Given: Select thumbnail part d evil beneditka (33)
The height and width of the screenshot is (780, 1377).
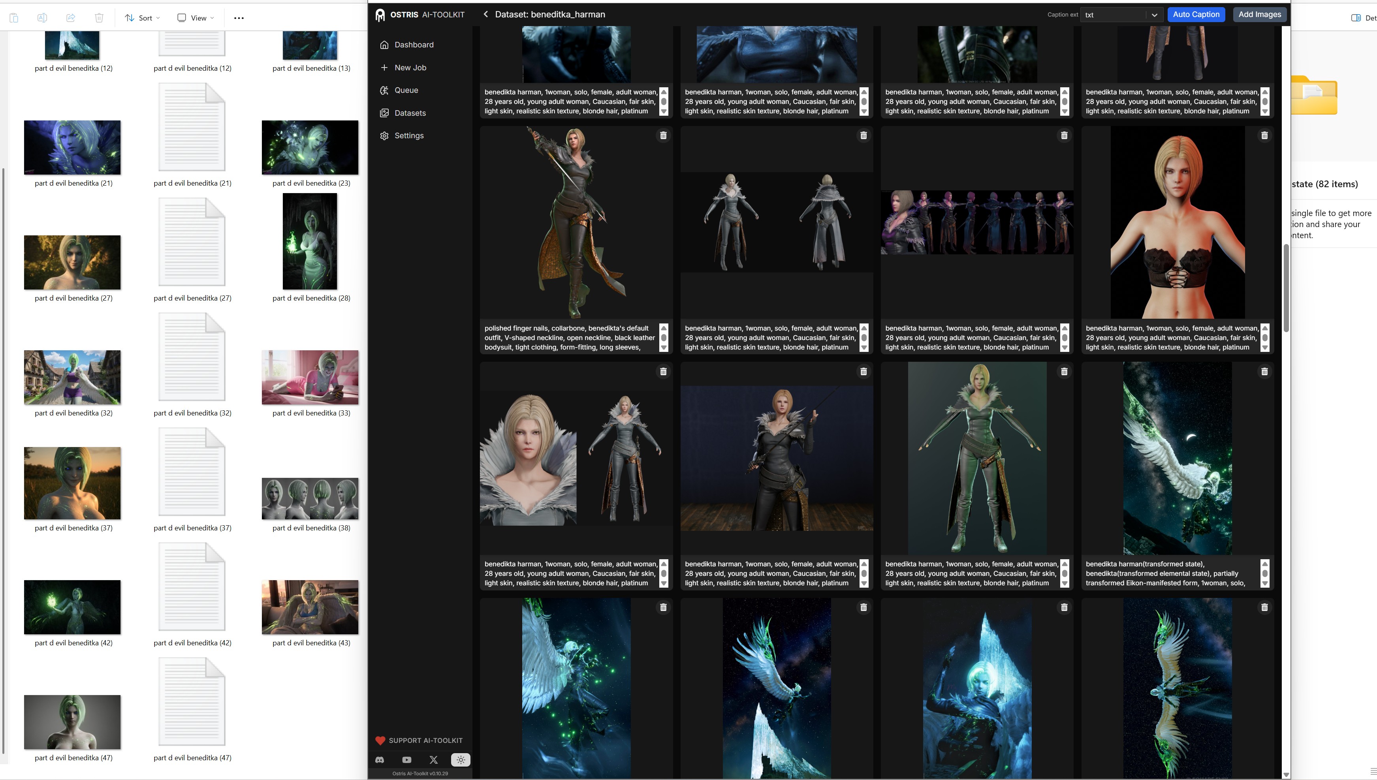Looking at the screenshot, I should (310, 378).
